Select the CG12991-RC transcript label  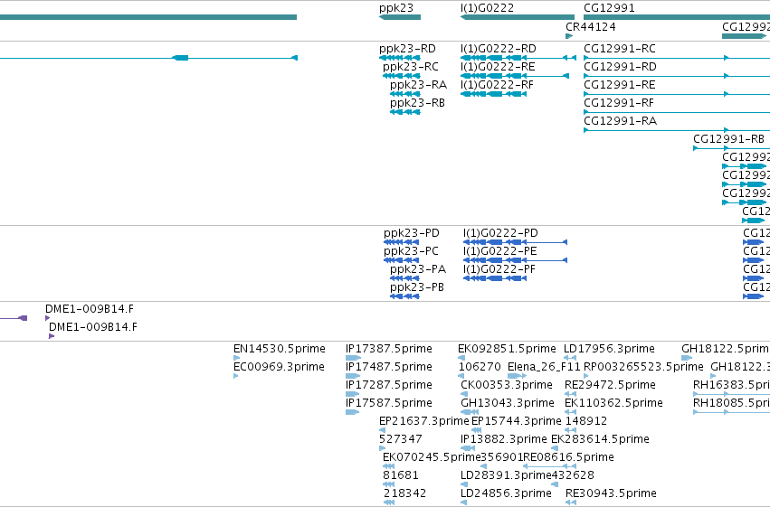(x=620, y=49)
